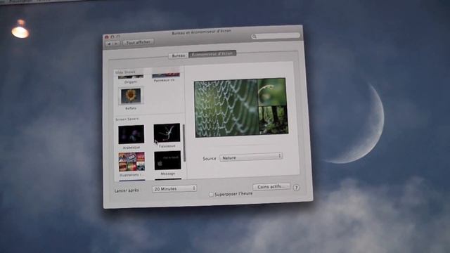
Task: Open the Lancer après 20 Minutes dropdown
Action: 174,188
